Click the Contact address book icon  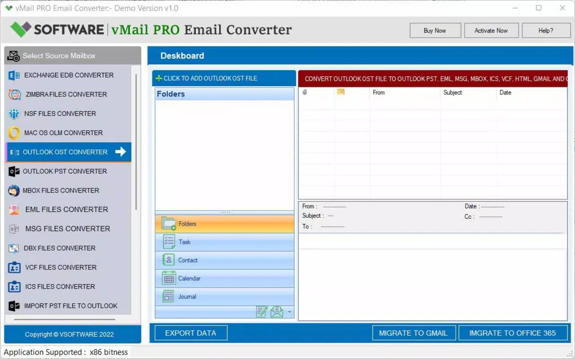168,260
